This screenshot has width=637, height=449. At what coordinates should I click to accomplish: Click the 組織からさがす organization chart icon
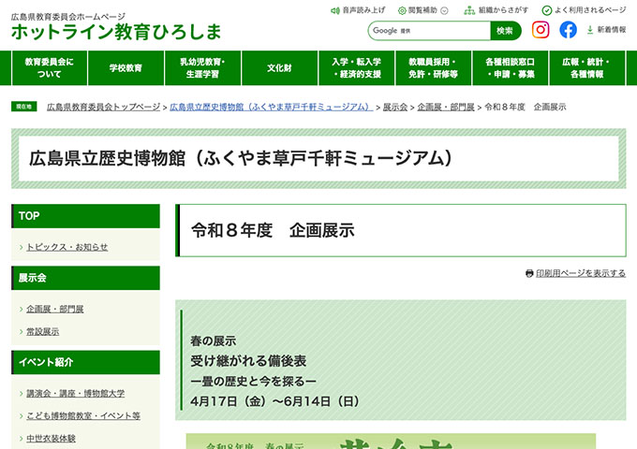tap(469, 10)
